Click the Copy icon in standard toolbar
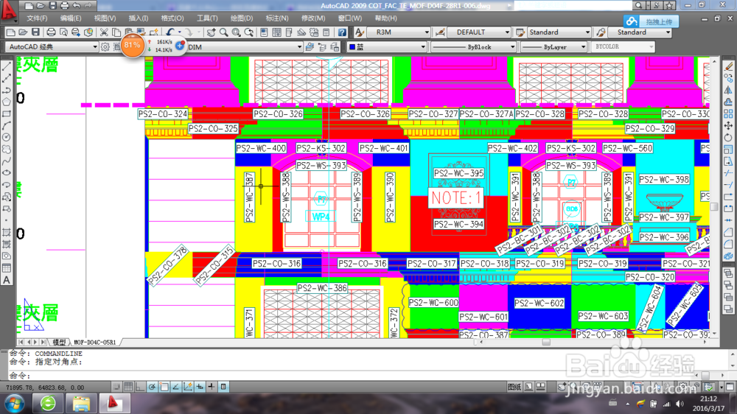Screen dimensions: 737x414 116,32
